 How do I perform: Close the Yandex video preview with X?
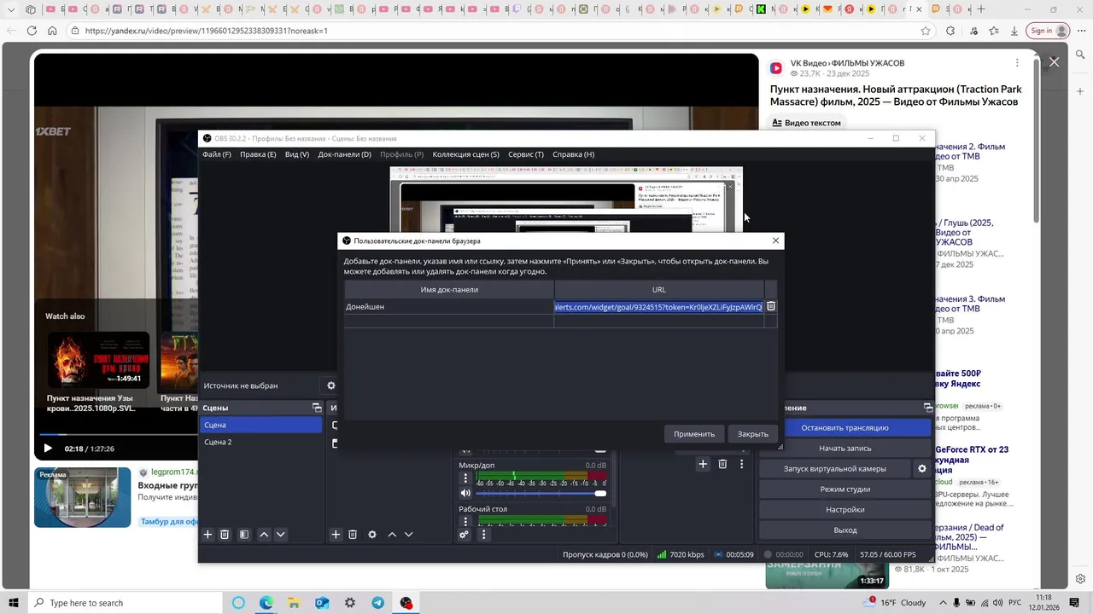pos(1055,62)
